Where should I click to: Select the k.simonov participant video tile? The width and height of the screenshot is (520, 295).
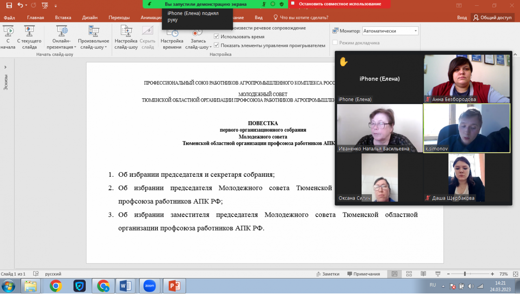pos(466,128)
